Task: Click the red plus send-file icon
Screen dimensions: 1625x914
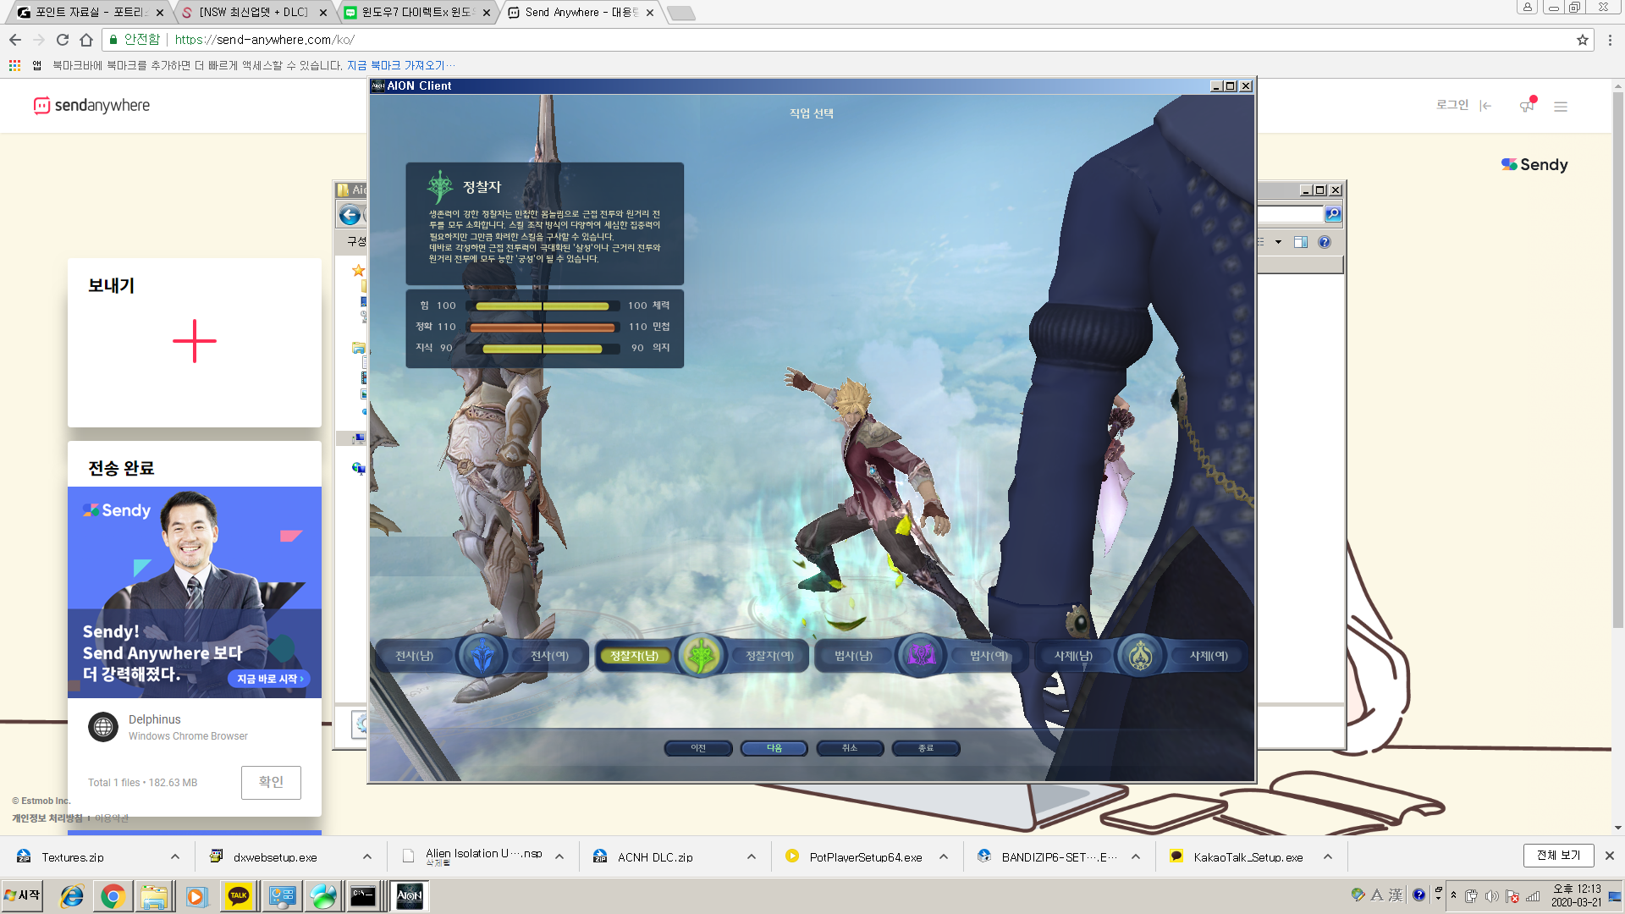Action: click(x=195, y=341)
